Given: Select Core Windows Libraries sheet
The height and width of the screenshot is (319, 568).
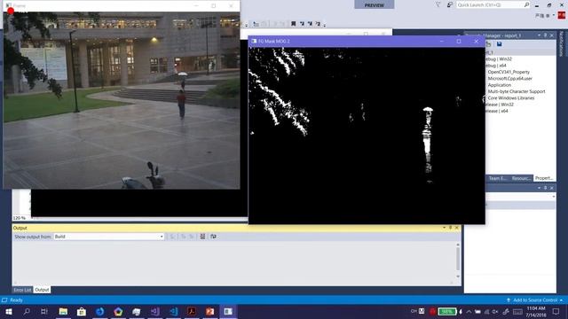Looking at the screenshot, I should pos(511,98).
